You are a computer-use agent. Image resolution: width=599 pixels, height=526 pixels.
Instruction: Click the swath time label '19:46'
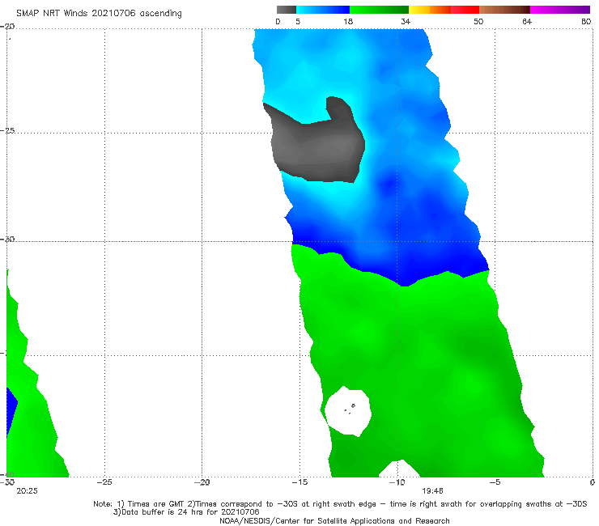coord(432,491)
